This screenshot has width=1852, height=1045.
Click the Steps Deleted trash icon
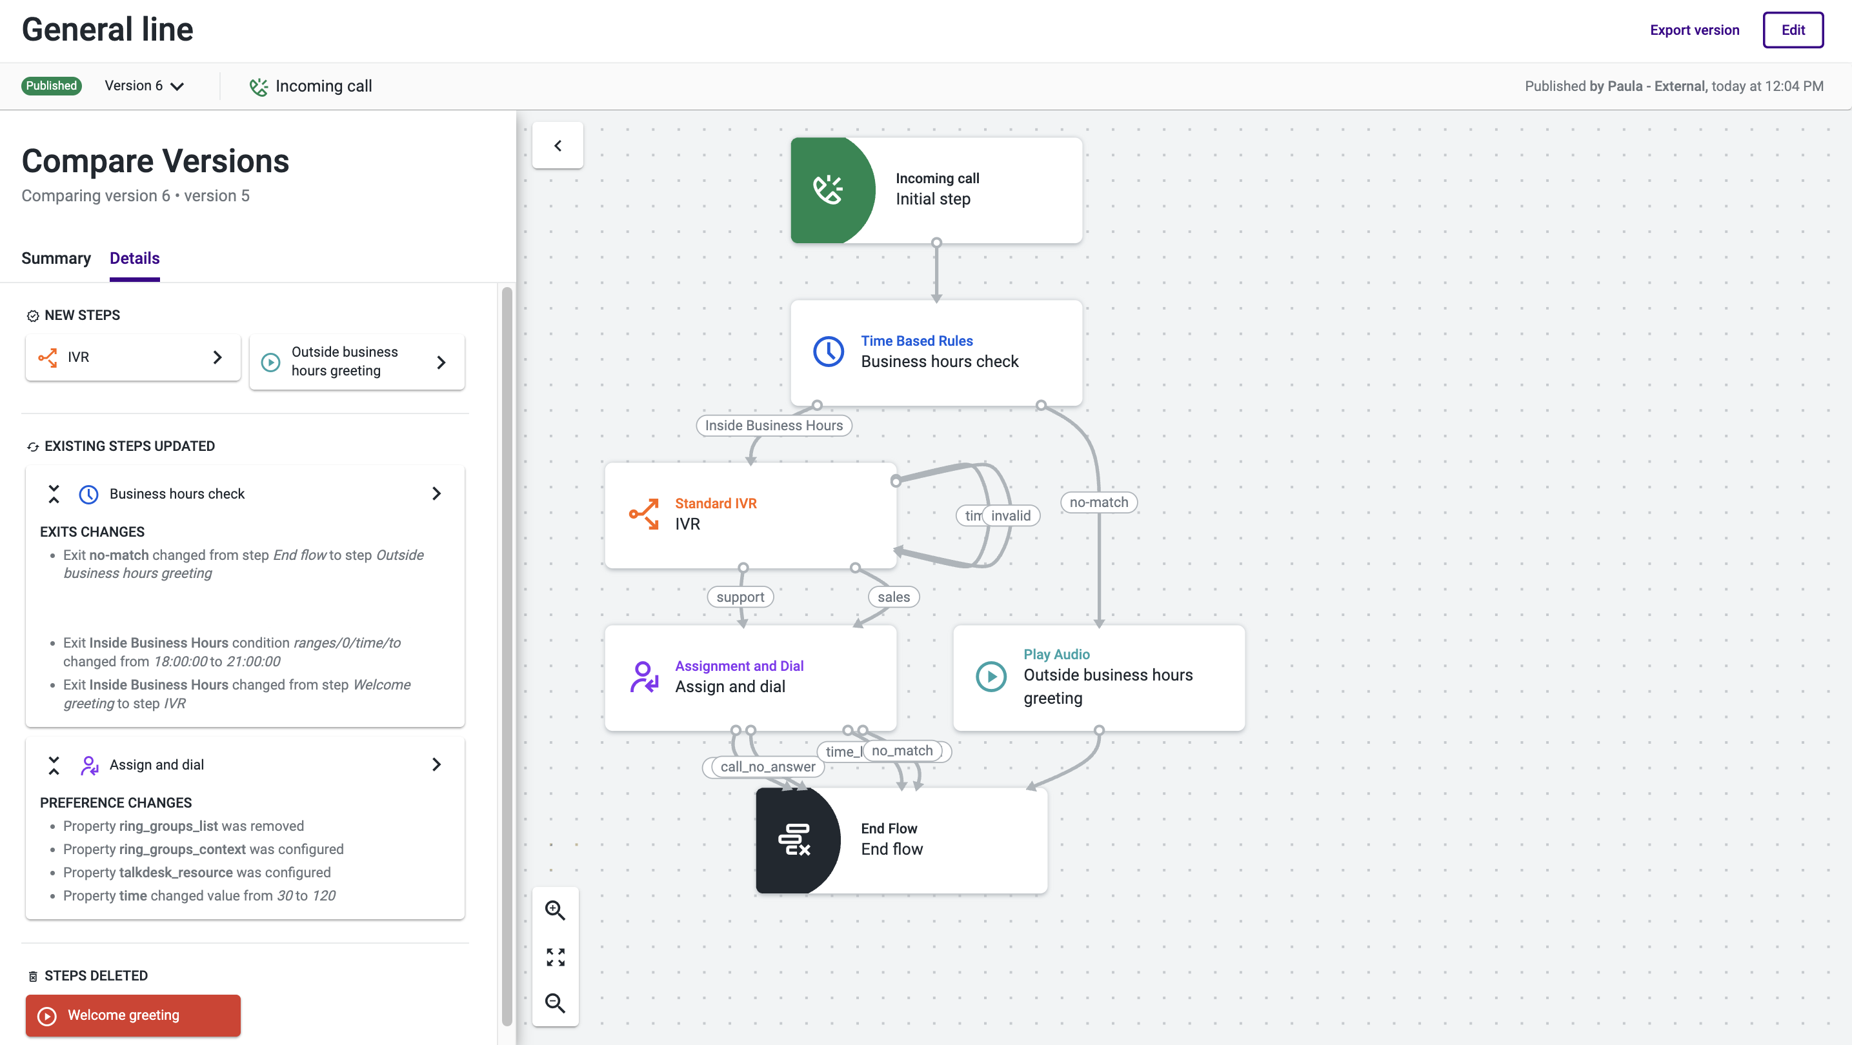[x=32, y=976]
